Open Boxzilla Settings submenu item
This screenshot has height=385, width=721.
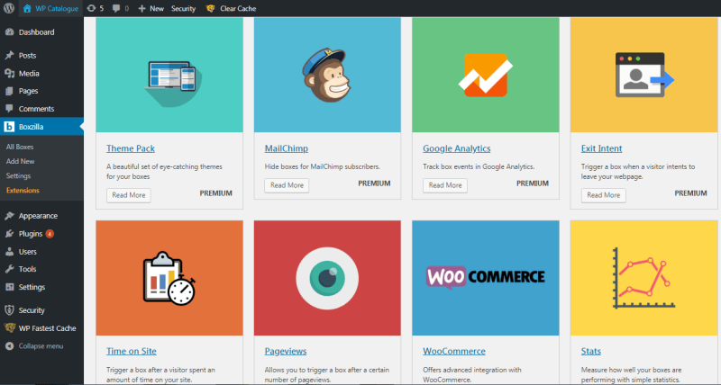(x=18, y=175)
